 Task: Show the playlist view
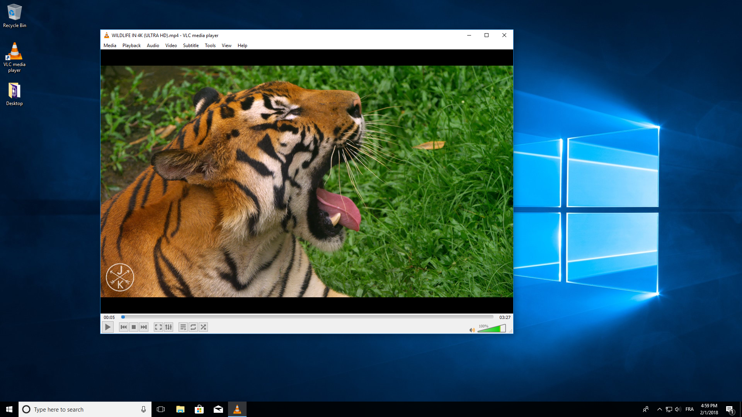point(183,327)
